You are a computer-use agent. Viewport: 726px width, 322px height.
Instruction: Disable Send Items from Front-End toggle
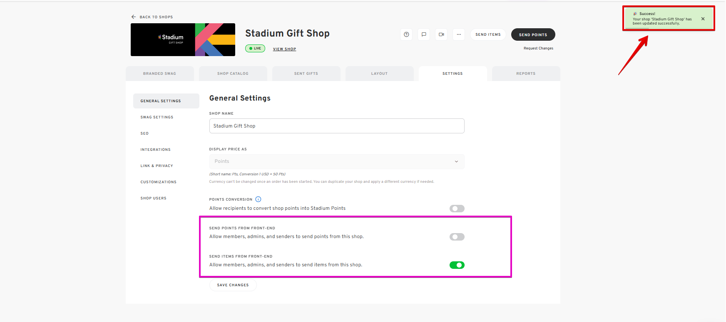click(457, 265)
